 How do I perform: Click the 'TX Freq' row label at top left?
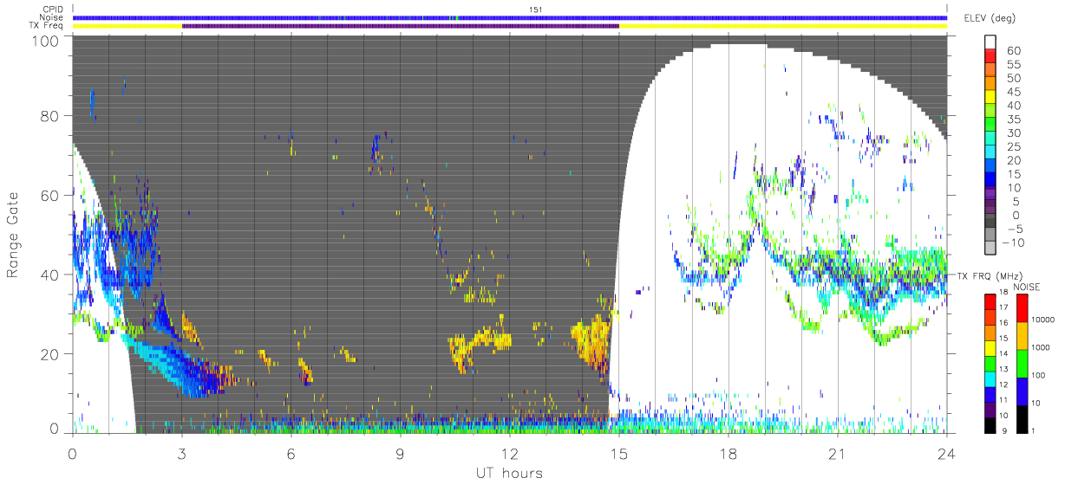(47, 25)
